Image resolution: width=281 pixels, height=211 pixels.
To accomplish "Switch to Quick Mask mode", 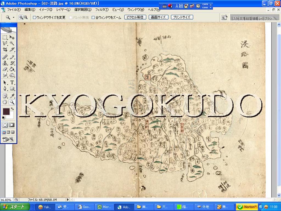I will pyautogui.click(x=12, y=125).
